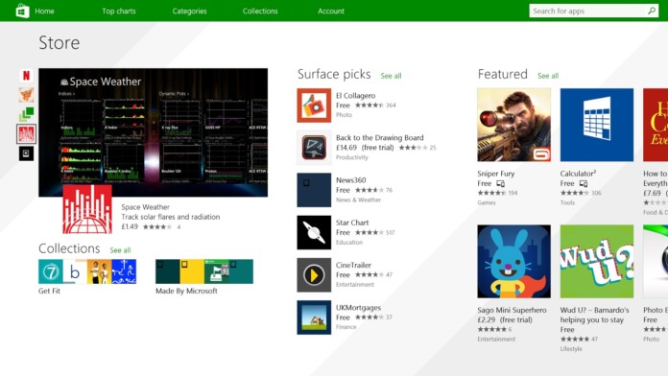
Task: Click See all next to Featured
Action: coord(548,76)
